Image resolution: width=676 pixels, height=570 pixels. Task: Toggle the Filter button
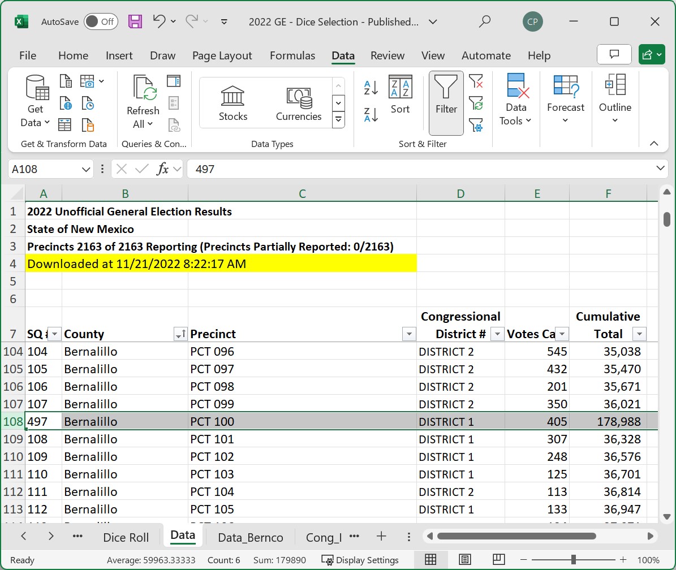coord(446,103)
